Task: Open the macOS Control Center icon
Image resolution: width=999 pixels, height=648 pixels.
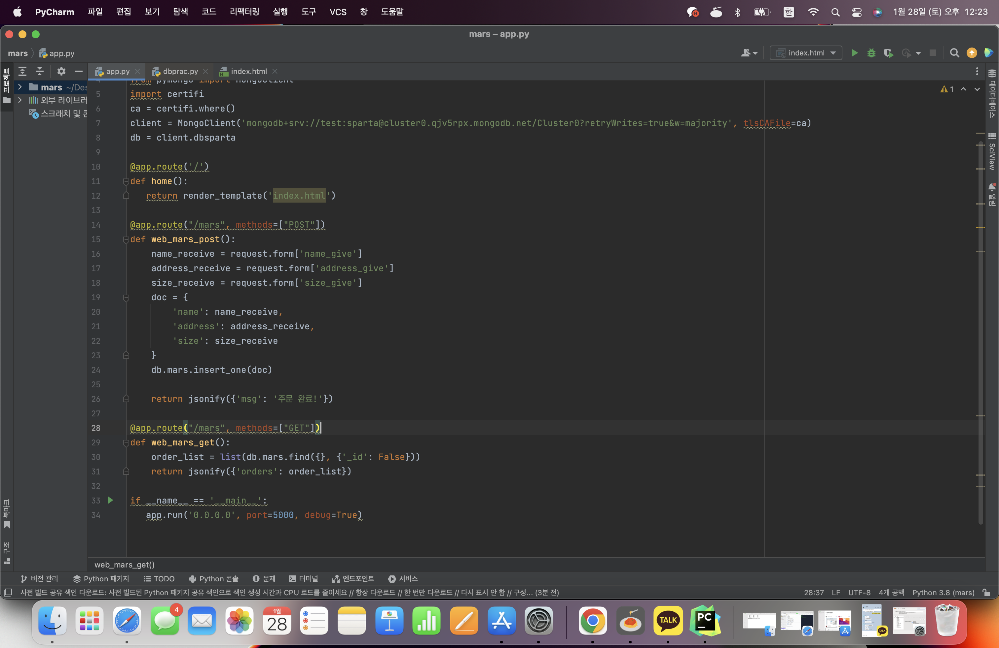Action: tap(857, 12)
